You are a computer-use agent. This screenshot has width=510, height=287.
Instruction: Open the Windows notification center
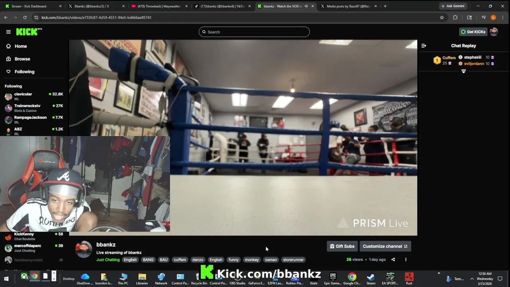click(500, 279)
